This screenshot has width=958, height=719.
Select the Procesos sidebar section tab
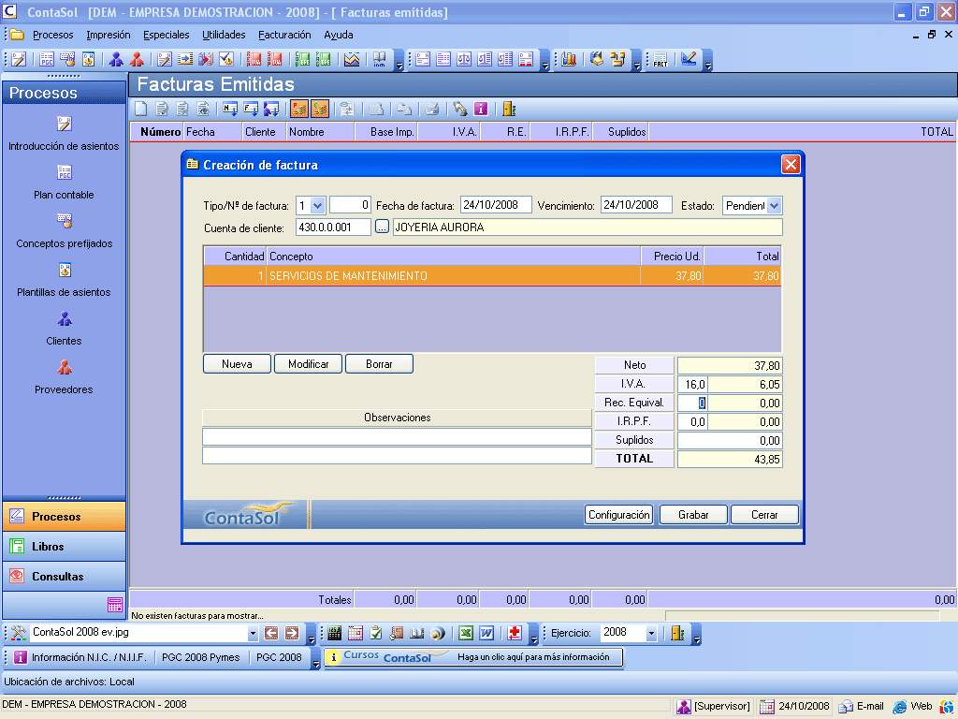65,517
